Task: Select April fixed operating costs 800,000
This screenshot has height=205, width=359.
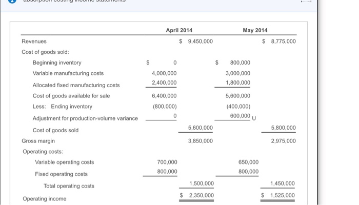Action: coord(167,172)
